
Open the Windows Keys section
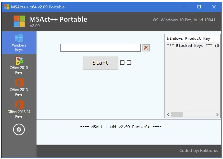tap(19, 43)
